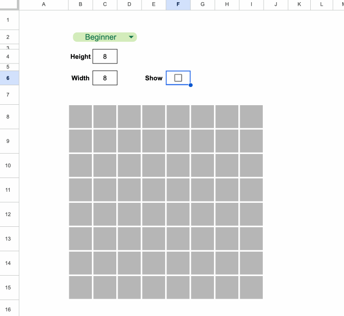Click the blue fill handle on cell F6
The image size is (344, 316).
pyautogui.click(x=190, y=85)
